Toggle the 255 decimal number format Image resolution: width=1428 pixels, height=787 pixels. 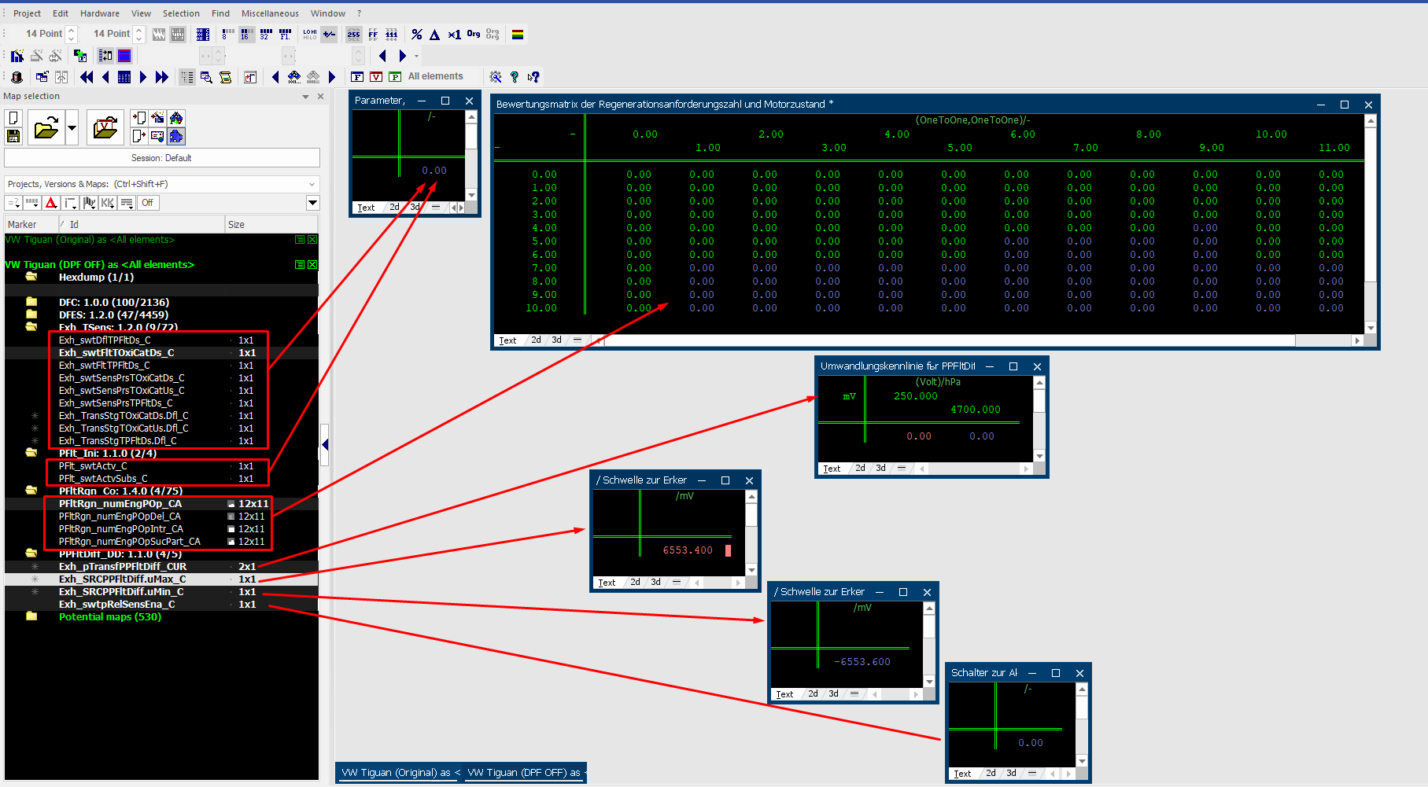[x=354, y=35]
